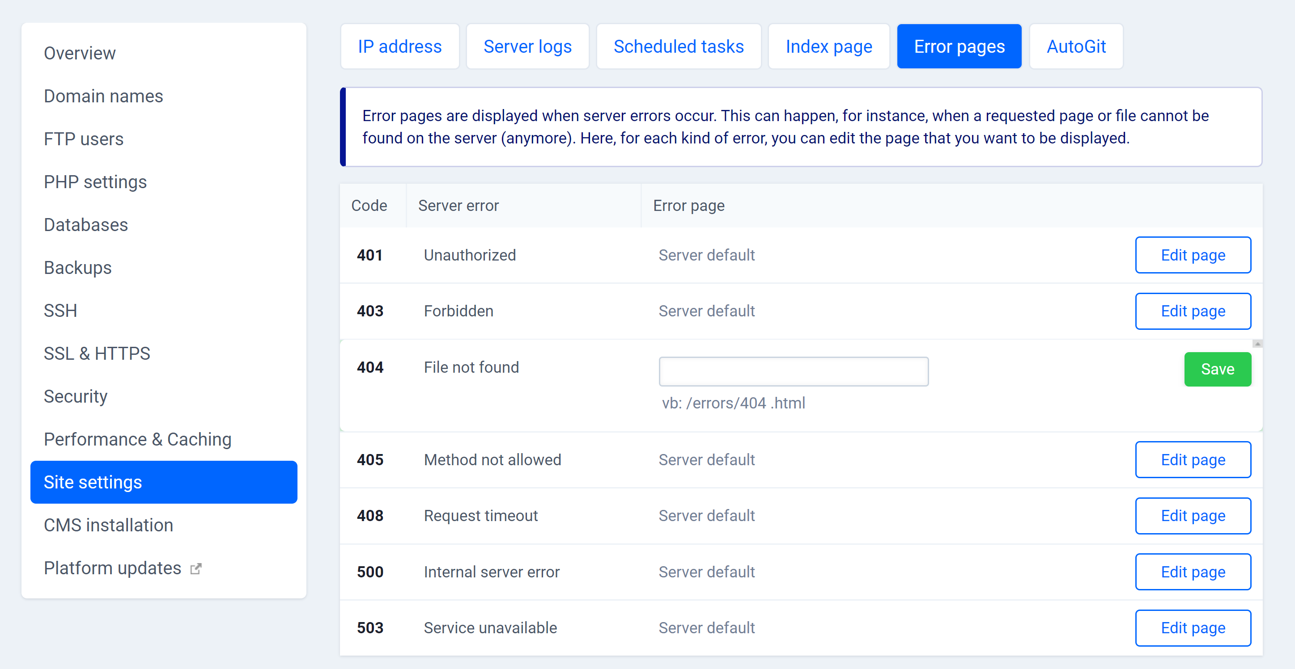
Task: Click the scrollbar on the right edge
Action: click(x=1259, y=344)
